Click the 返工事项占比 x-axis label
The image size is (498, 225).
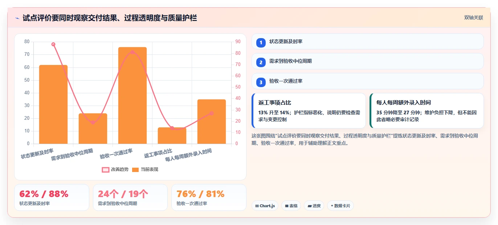coord(158,153)
